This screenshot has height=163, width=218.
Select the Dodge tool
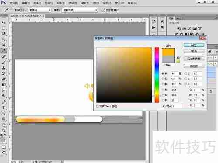3,96
